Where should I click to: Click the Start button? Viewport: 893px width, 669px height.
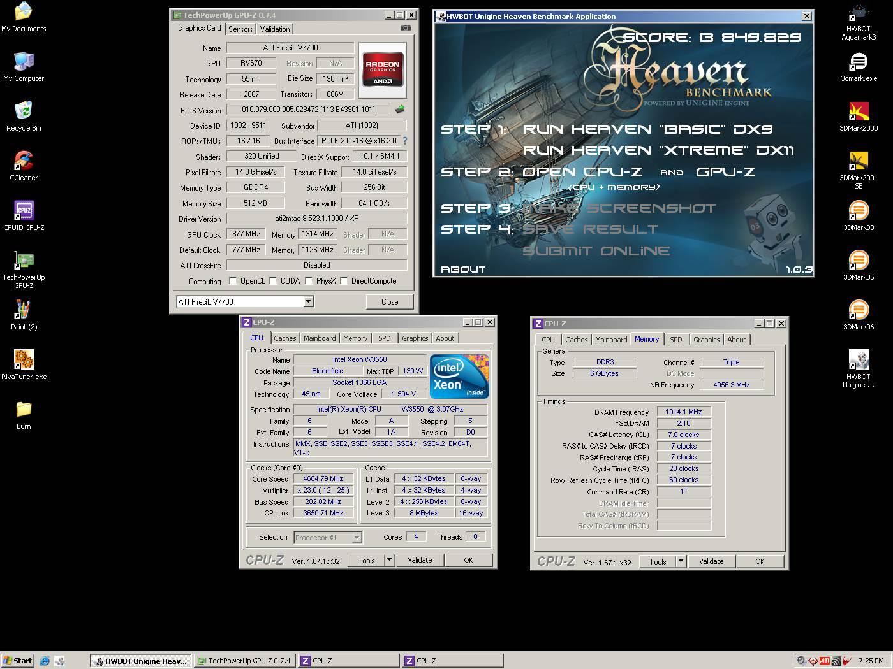tap(17, 661)
